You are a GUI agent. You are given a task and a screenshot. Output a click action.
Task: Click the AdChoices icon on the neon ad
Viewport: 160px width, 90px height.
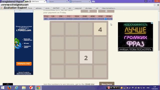(152, 23)
